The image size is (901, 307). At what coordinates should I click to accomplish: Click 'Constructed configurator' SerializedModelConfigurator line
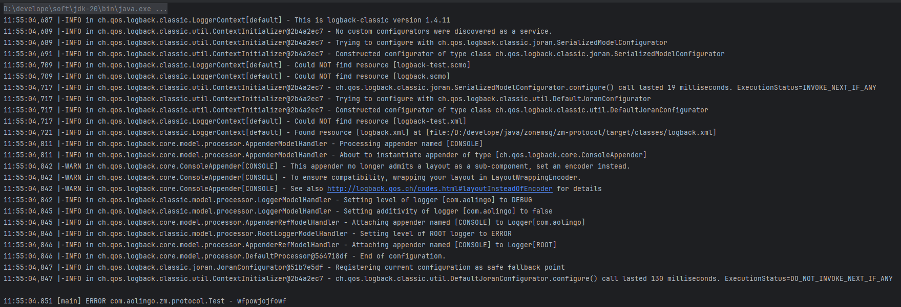[364, 54]
